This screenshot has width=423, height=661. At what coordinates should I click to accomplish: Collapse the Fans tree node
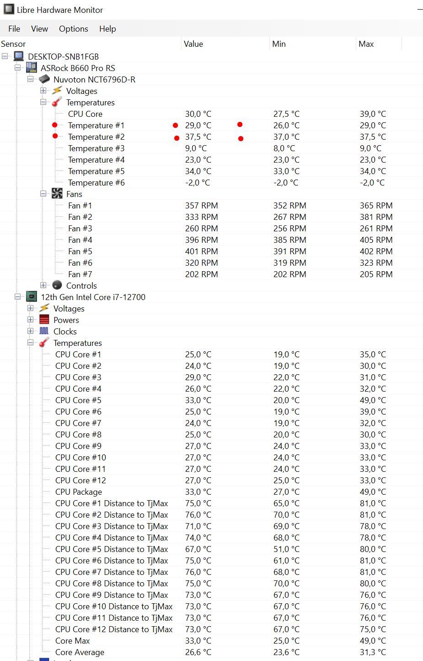tap(43, 194)
